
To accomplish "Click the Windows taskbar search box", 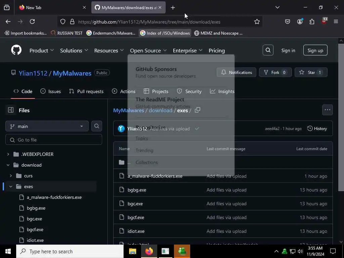I will coord(70,251).
